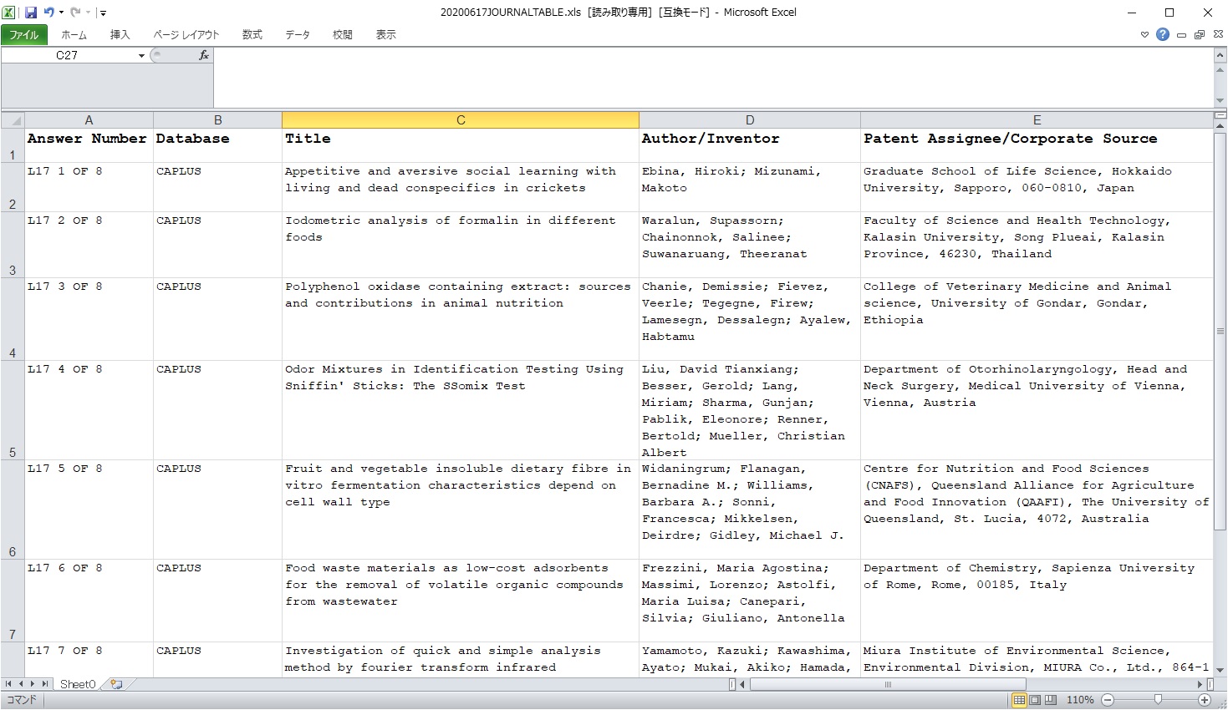The height and width of the screenshot is (710, 1228).
Task: Click the vertical scrollbar up arrow
Action: (x=1220, y=126)
